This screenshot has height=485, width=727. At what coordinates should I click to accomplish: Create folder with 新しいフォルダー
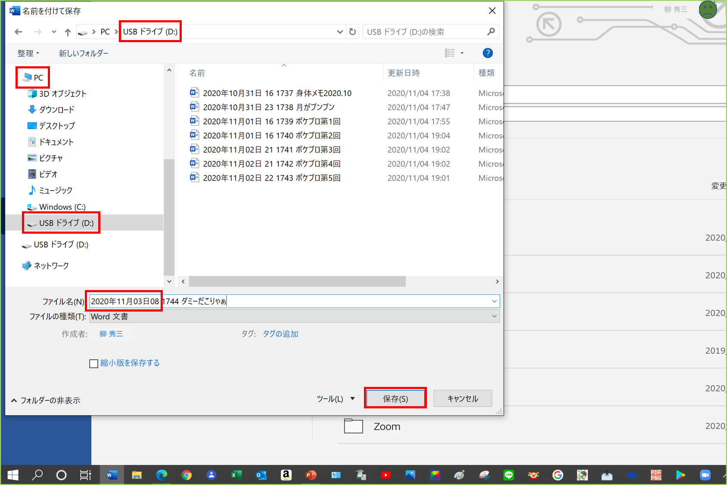[x=84, y=53]
